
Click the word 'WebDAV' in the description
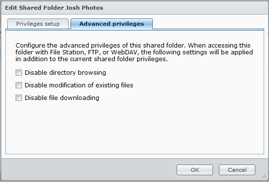point(125,52)
